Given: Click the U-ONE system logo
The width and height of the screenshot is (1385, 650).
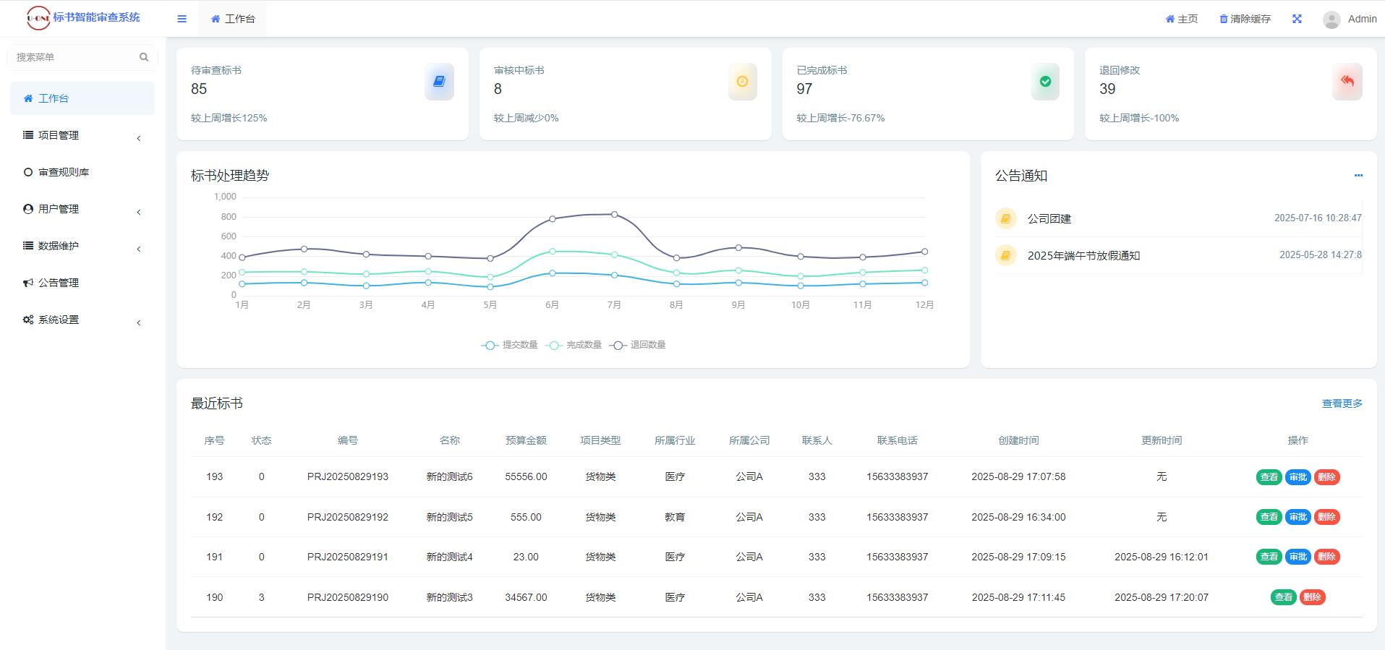Looking at the screenshot, I should (38, 17).
